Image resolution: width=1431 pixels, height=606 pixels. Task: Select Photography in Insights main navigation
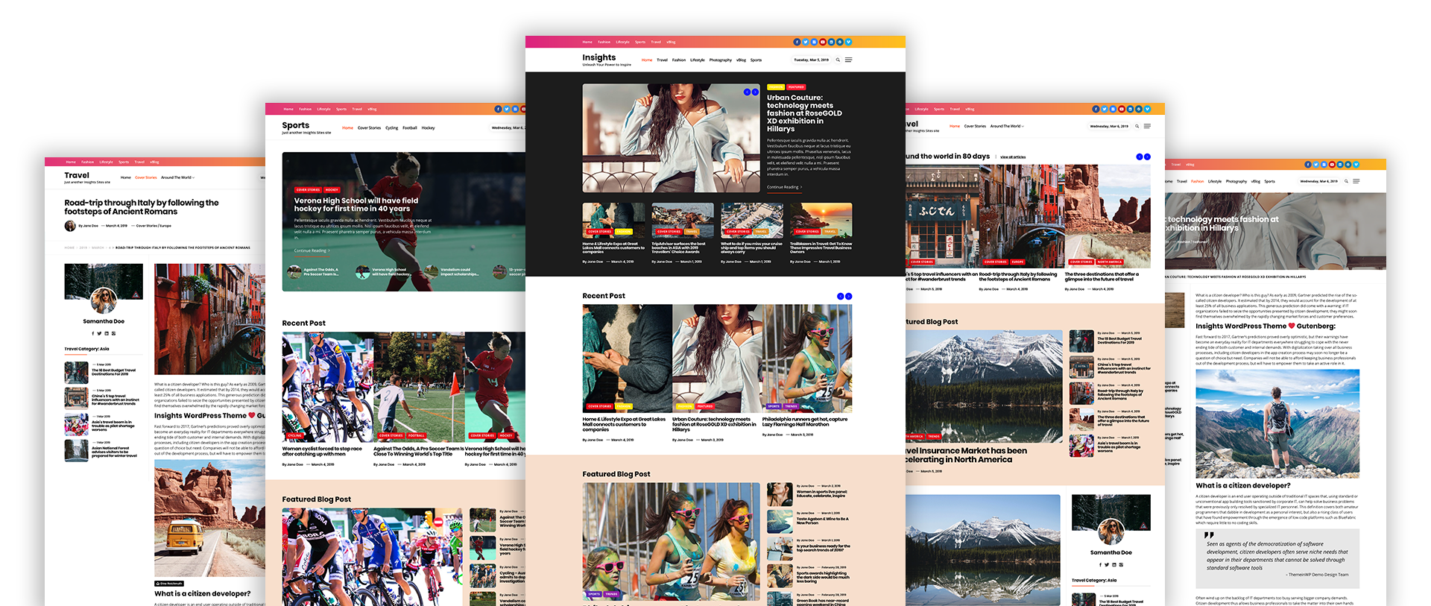721,60
